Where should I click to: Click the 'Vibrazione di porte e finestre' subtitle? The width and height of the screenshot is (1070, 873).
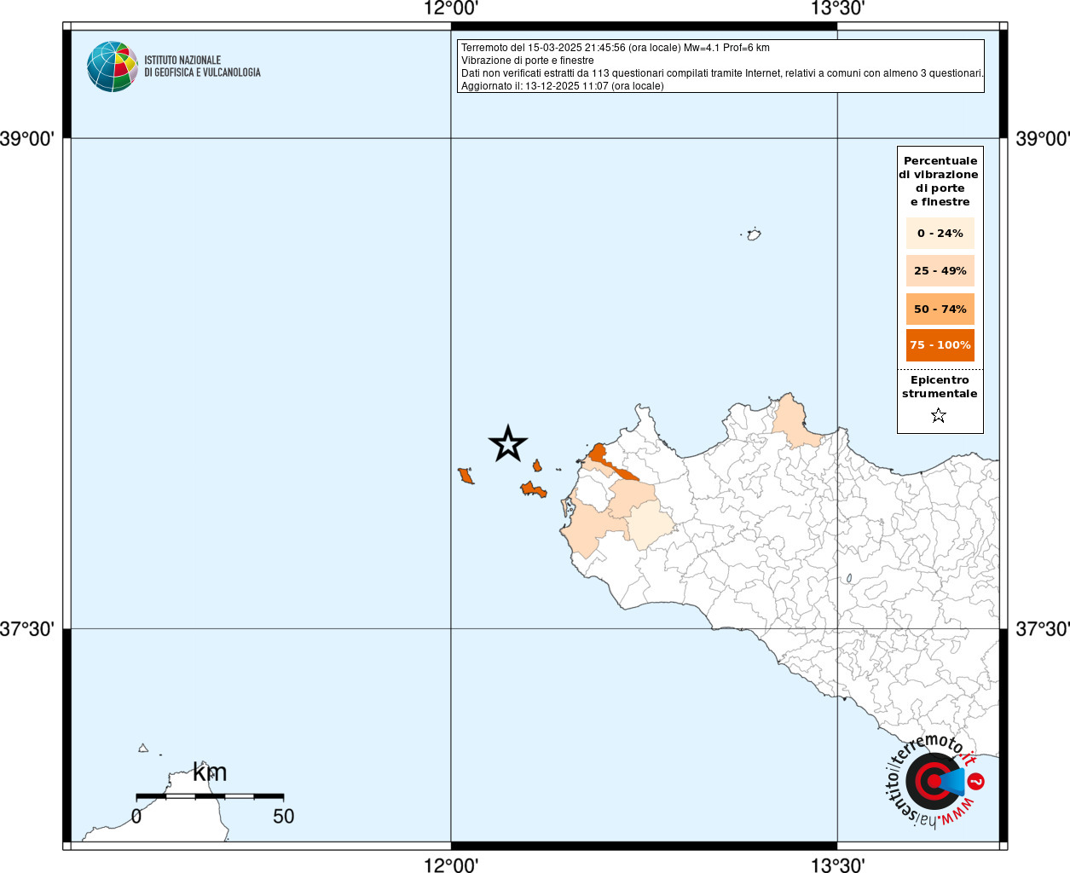(527, 61)
